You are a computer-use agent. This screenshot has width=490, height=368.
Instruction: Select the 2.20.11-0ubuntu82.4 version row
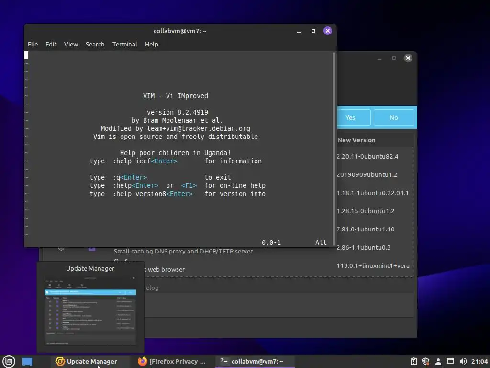pos(367,157)
